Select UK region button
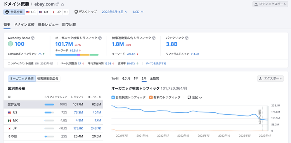Viewport: 291px width, 143px height. [43, 12]
